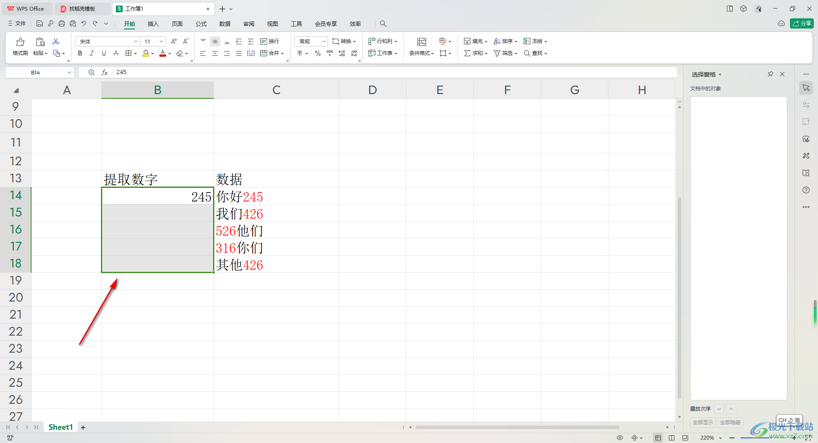Click the percent style icon
Screen dimensions: 818x443
point(318,53)
